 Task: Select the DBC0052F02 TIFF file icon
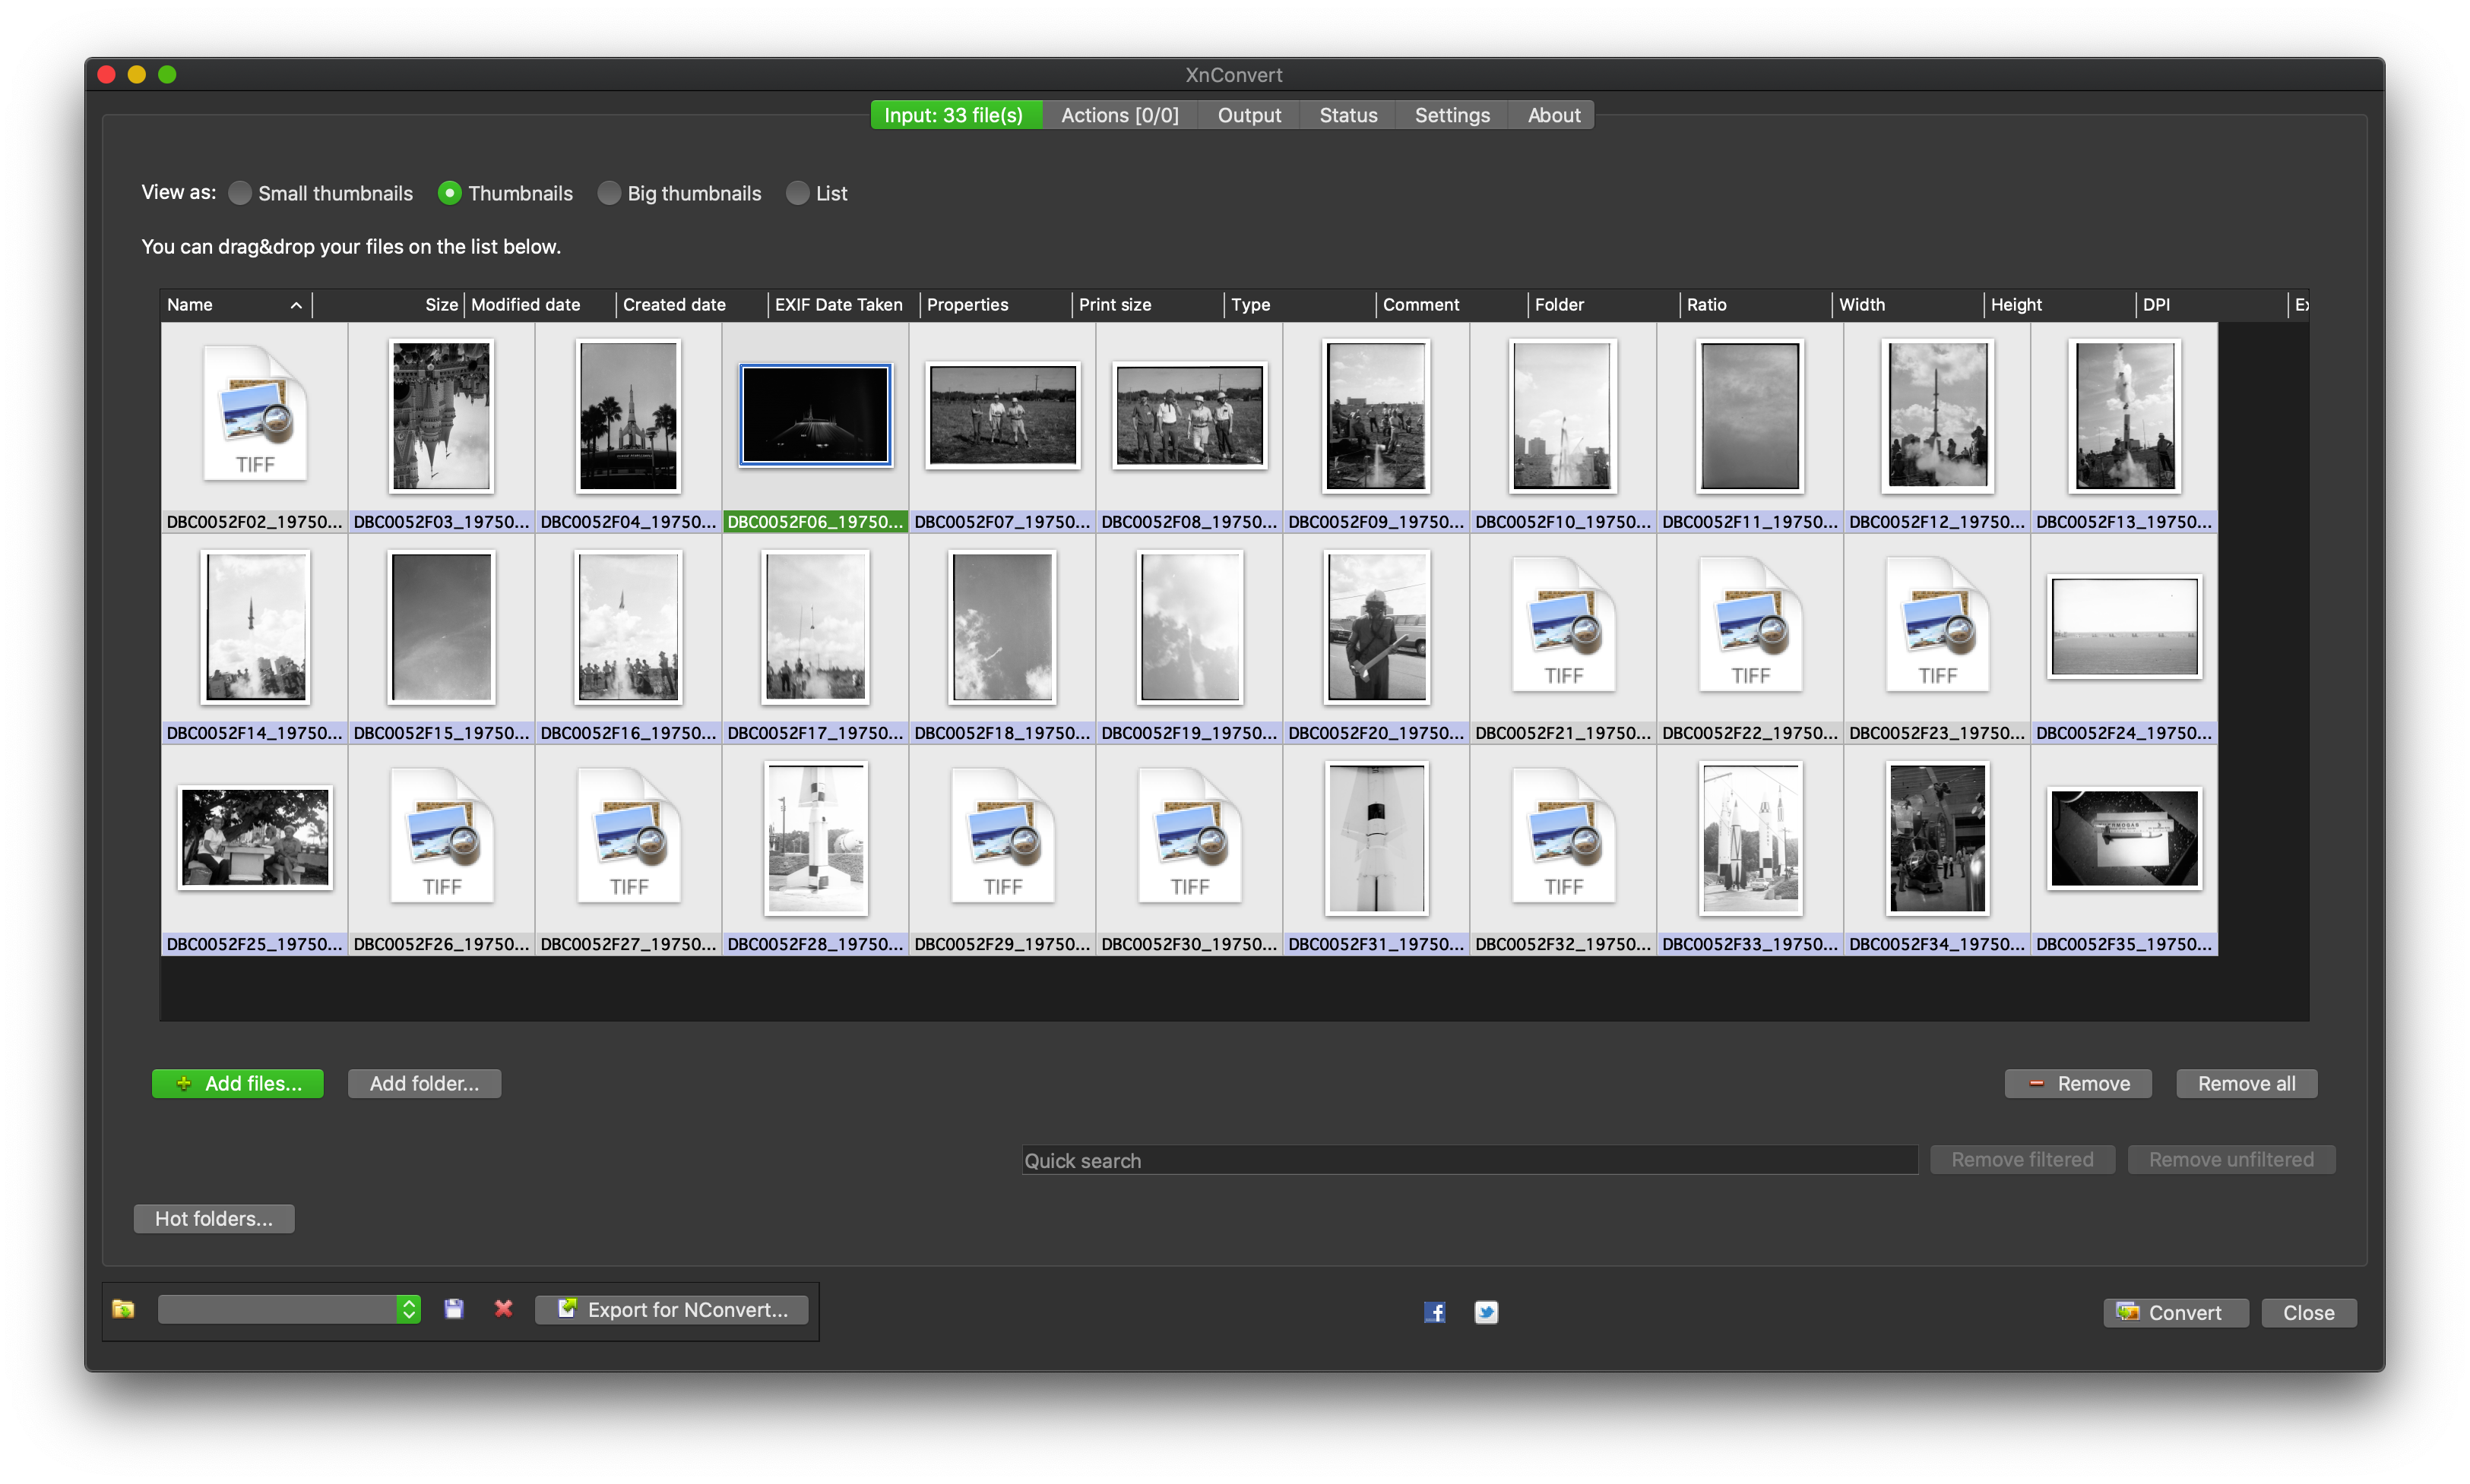point(254,413)
